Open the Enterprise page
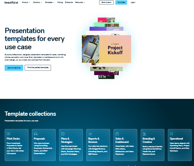194x166 pixels. [x=69, y=2]
